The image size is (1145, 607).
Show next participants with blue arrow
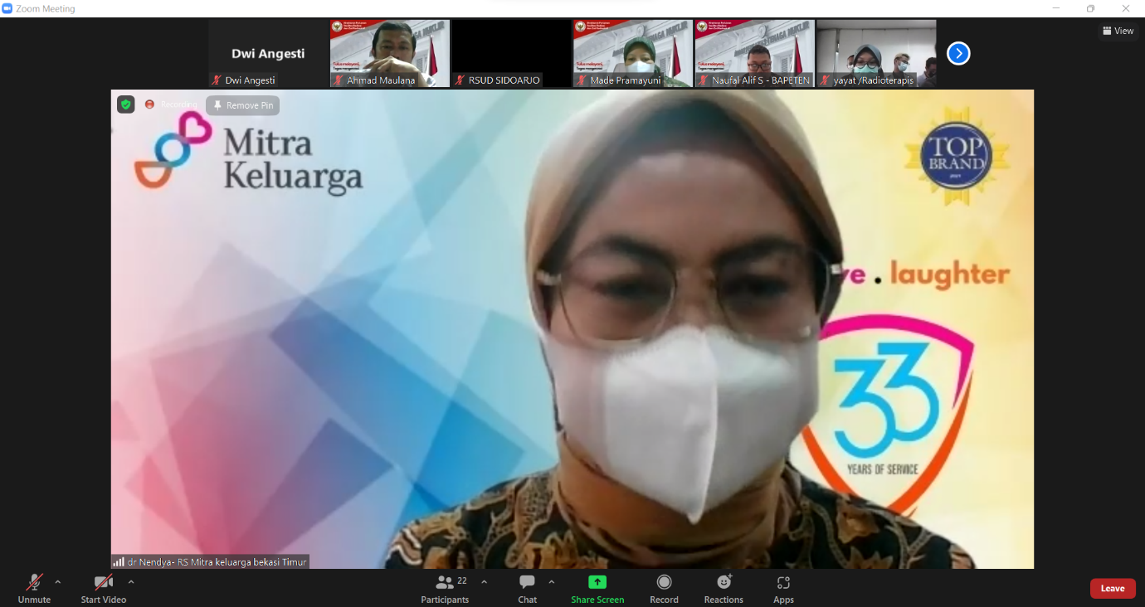[x=958, y=53]
